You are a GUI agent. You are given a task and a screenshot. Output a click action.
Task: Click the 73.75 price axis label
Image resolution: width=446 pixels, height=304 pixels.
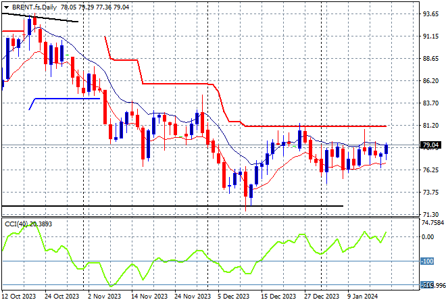coord(430,193)
